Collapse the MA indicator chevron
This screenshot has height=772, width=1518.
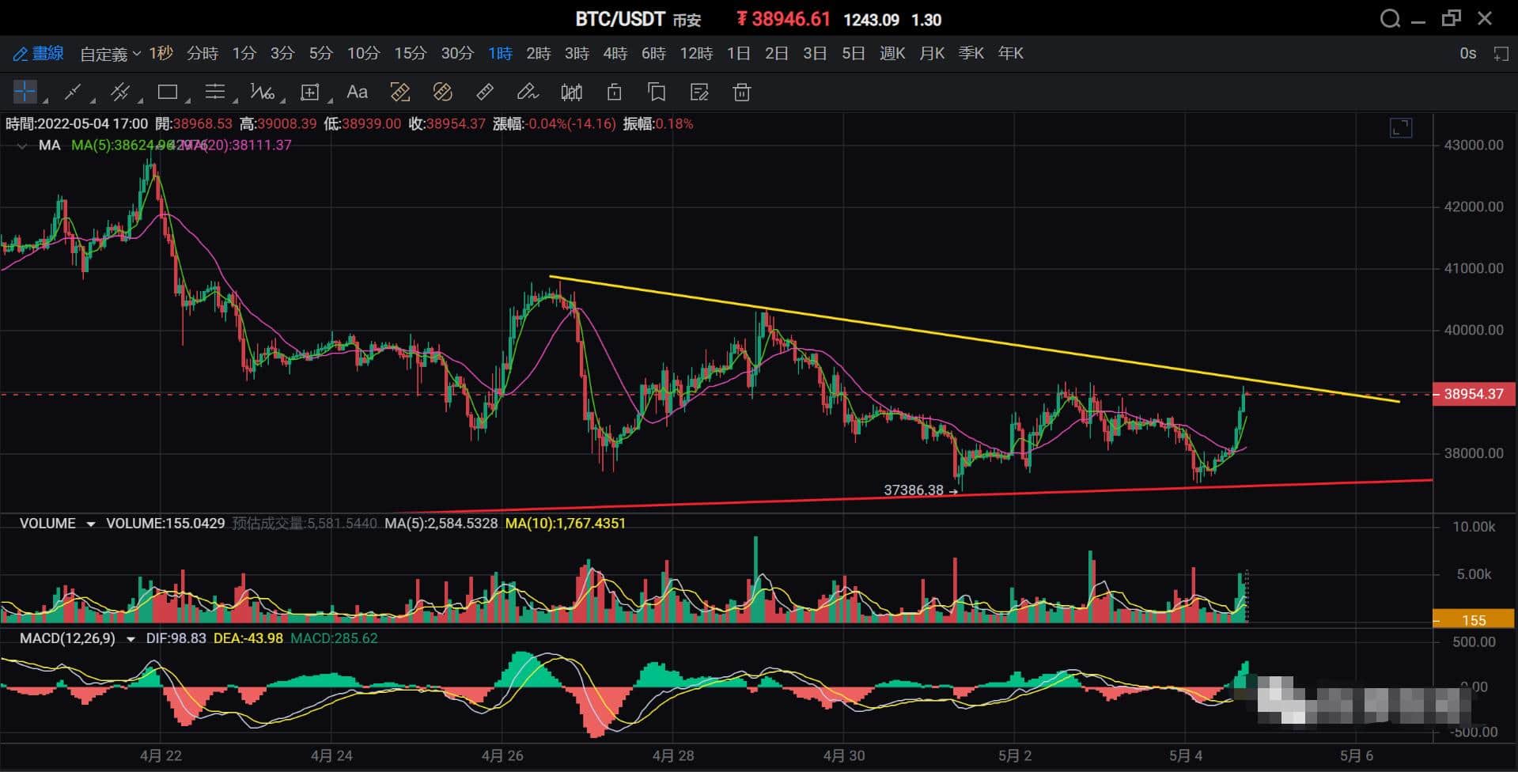[x=22, y=146]
